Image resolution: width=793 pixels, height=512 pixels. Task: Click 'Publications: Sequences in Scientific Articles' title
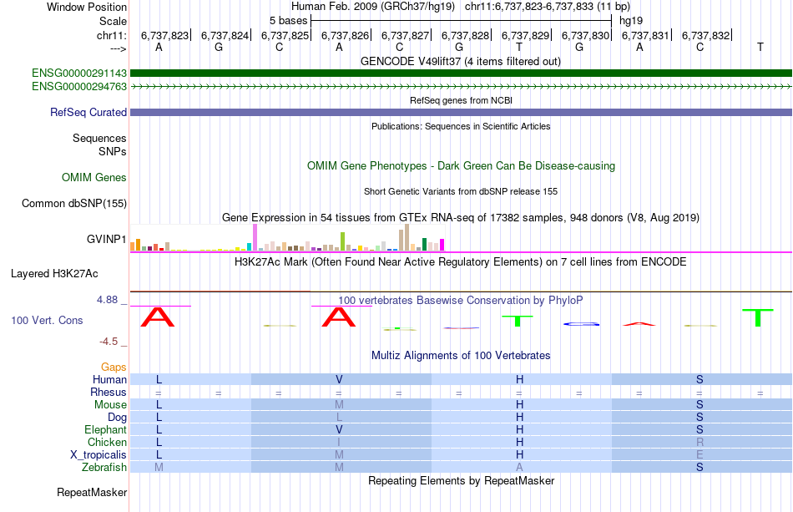461,126
